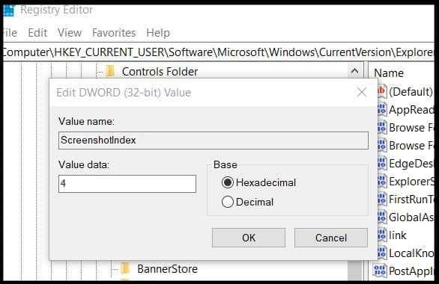Click the PostAppl DWORD icon
This screenshot has width=439, height=284.
(x=380, y=271)
